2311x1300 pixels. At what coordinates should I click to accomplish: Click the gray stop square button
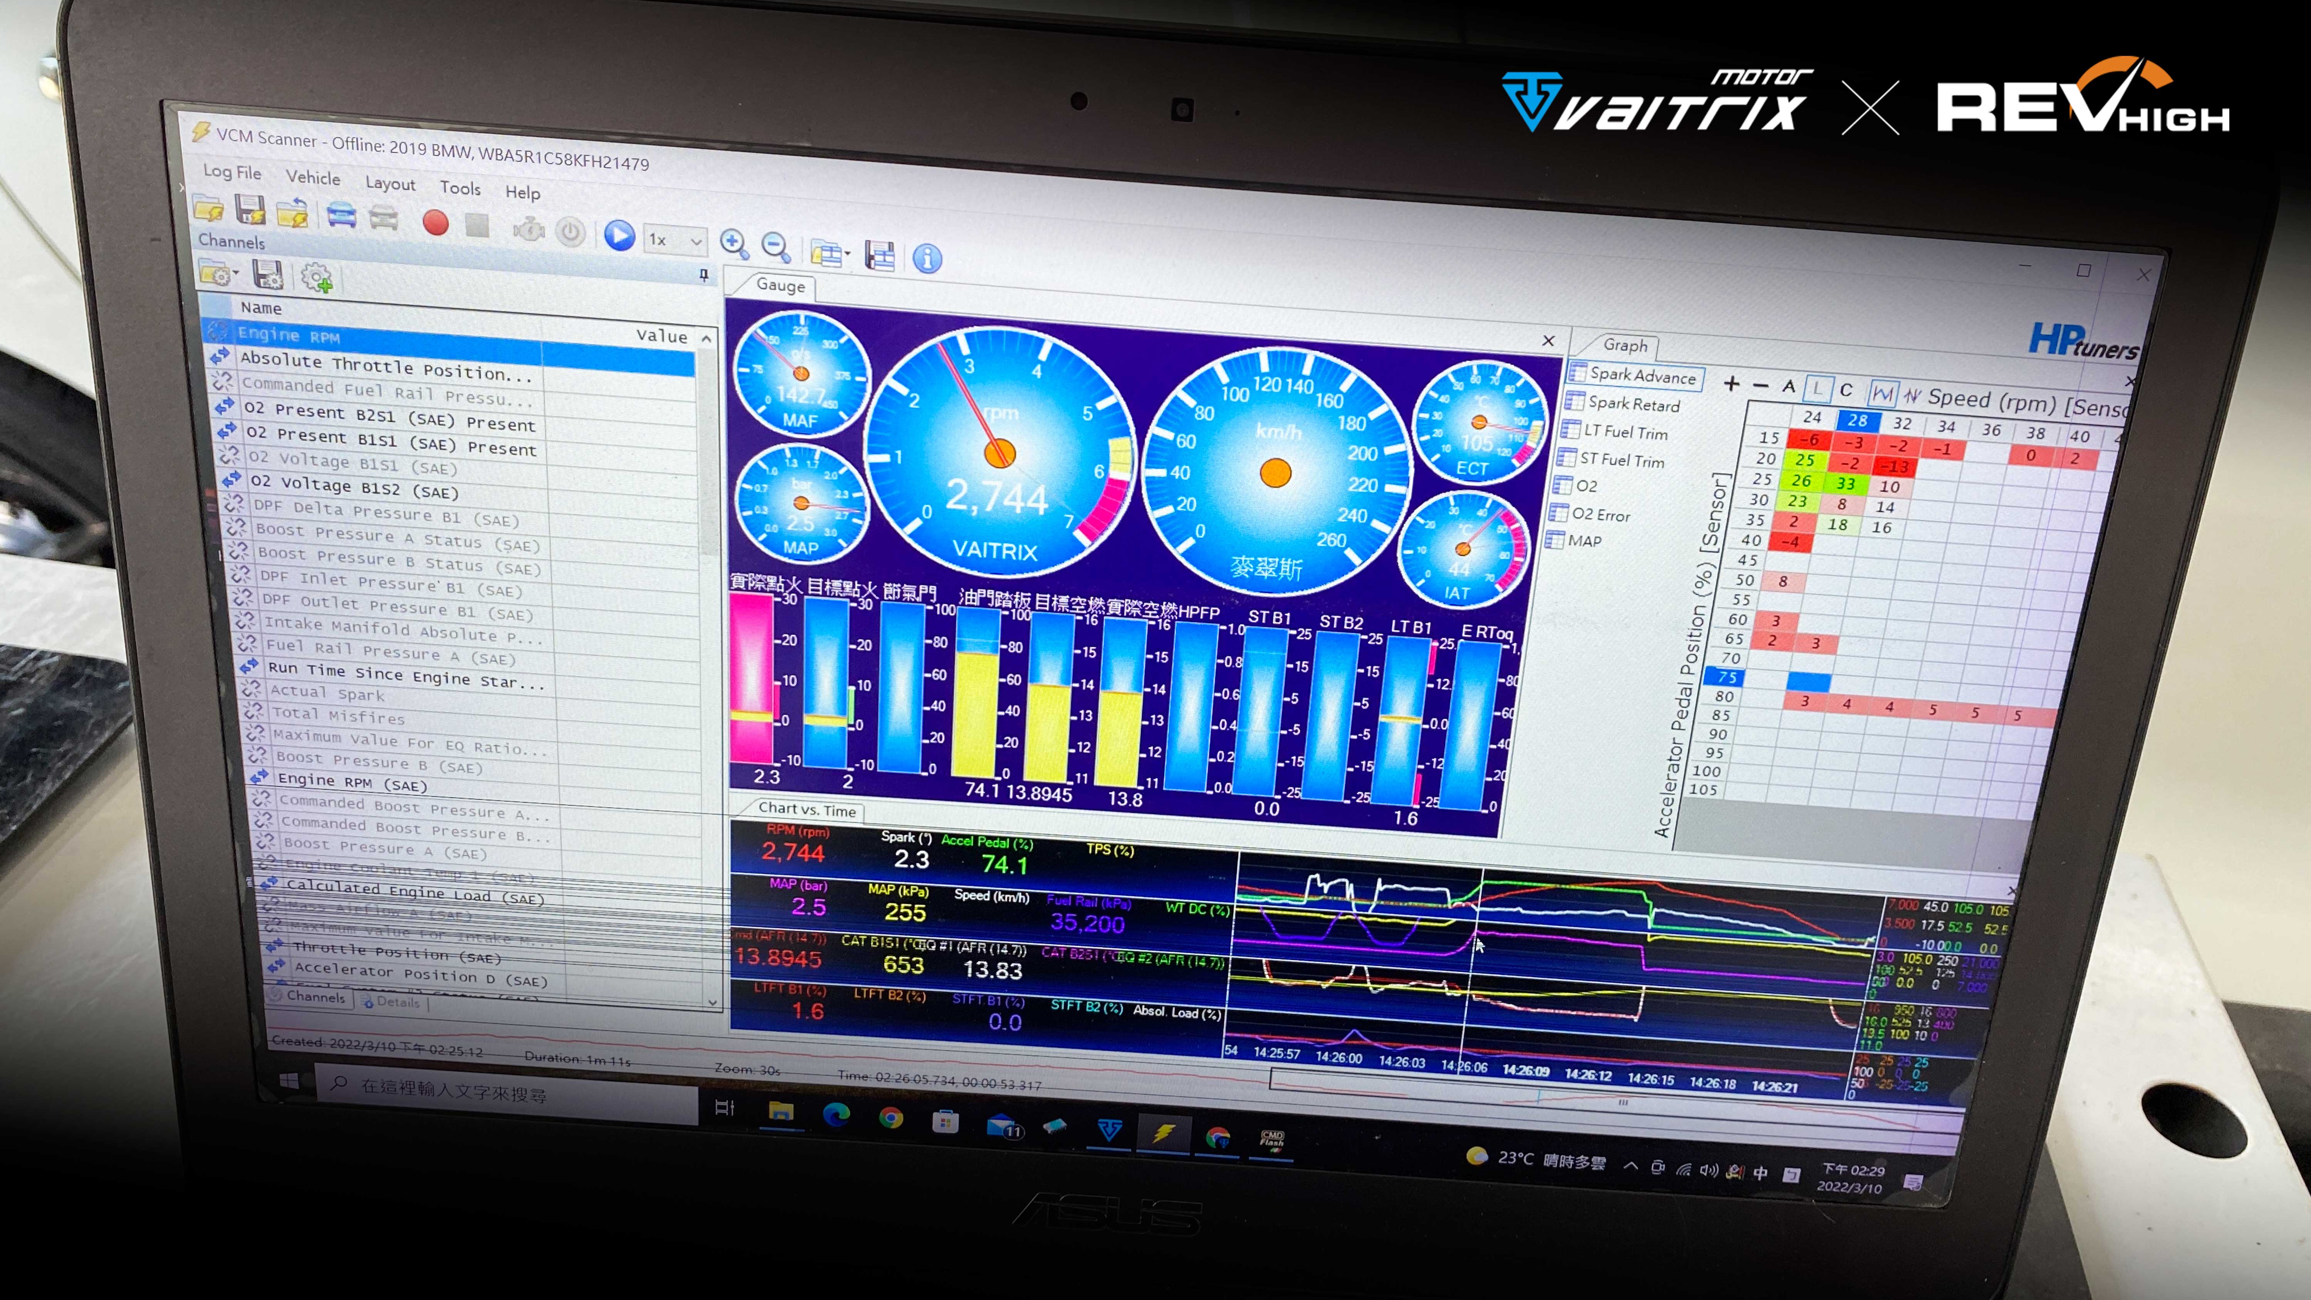477,225
